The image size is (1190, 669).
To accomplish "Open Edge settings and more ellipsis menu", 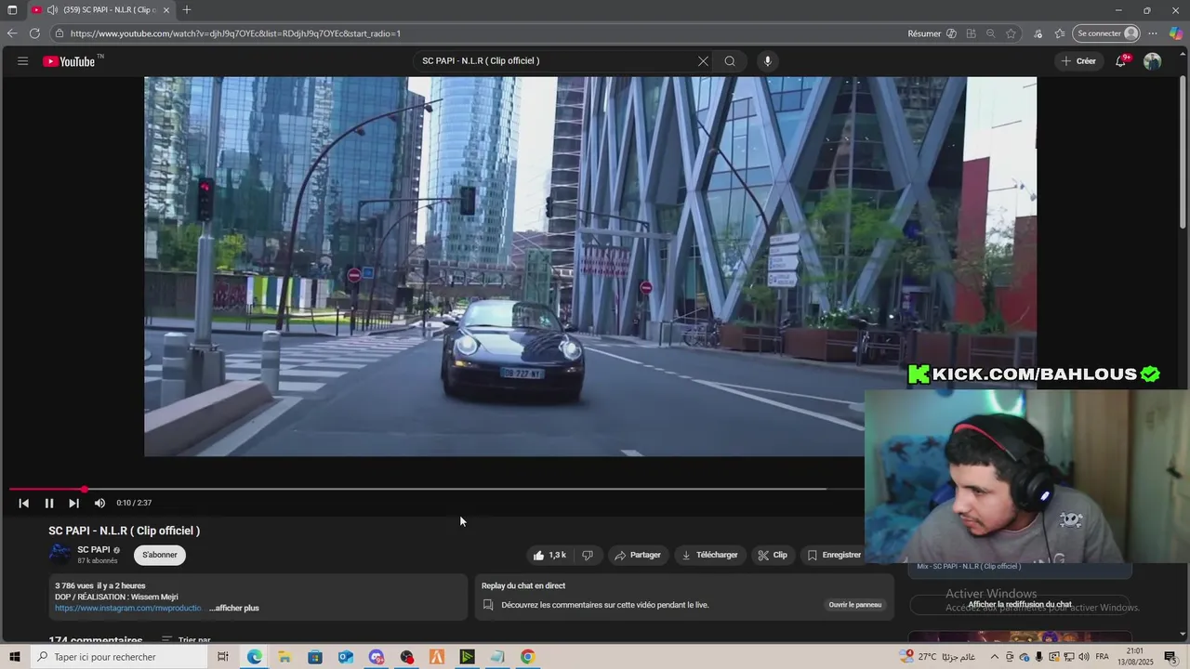I will pyautogui.click(x=1153, y=33).
